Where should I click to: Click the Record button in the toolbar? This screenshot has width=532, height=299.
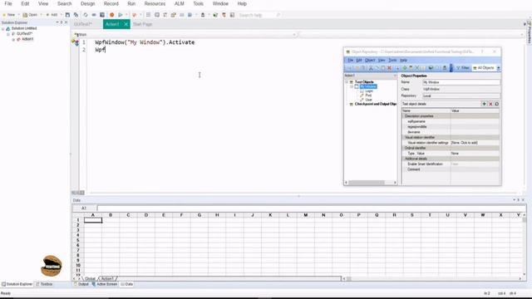pos(111,15)
